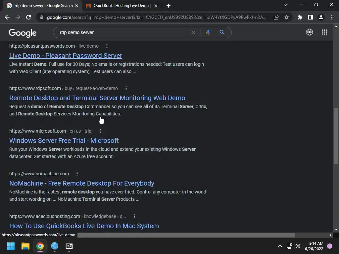Share this page using the share icon
This screenshot has height=254, width=339.
(x=276, y=17)
